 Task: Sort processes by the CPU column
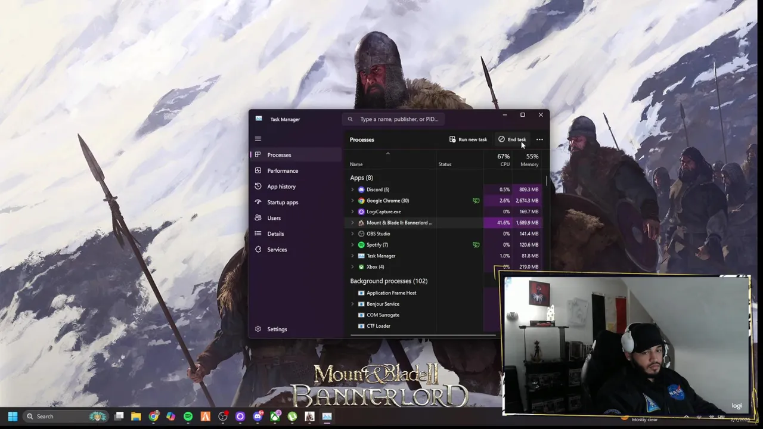[498, 160]
